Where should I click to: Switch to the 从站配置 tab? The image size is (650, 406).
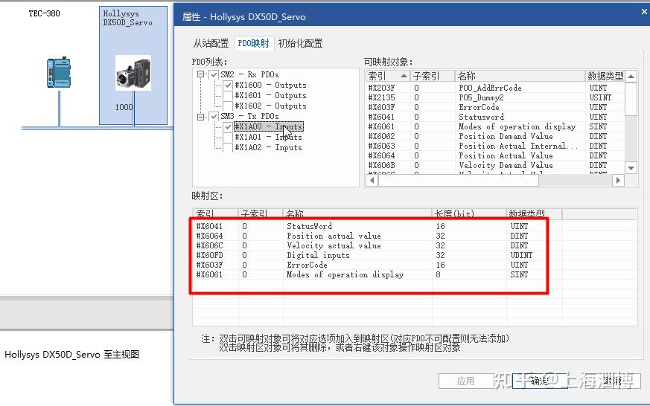coord(211,43)
